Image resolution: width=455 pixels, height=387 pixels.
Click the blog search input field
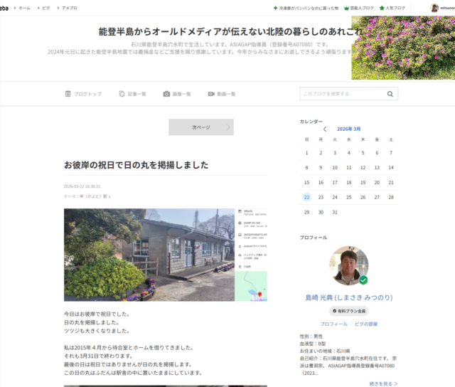pyautogui.click(x=343, y=94)
